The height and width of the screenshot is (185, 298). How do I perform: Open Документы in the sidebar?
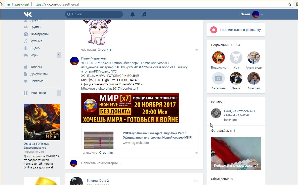coord(39,74)
